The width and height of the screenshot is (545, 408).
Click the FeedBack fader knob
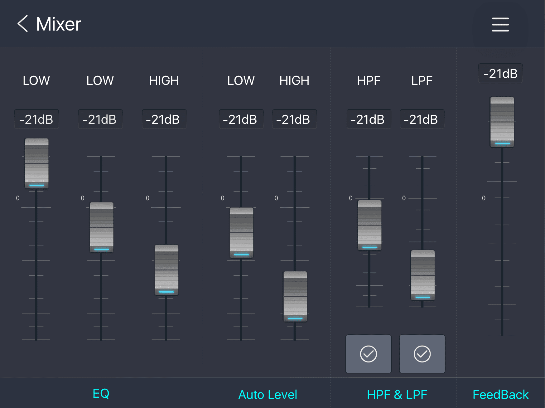(x=502, y=122)
